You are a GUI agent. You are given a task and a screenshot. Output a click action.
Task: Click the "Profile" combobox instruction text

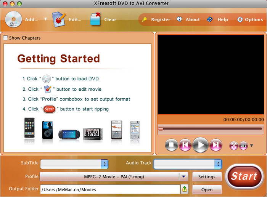[x=76, y=99]
